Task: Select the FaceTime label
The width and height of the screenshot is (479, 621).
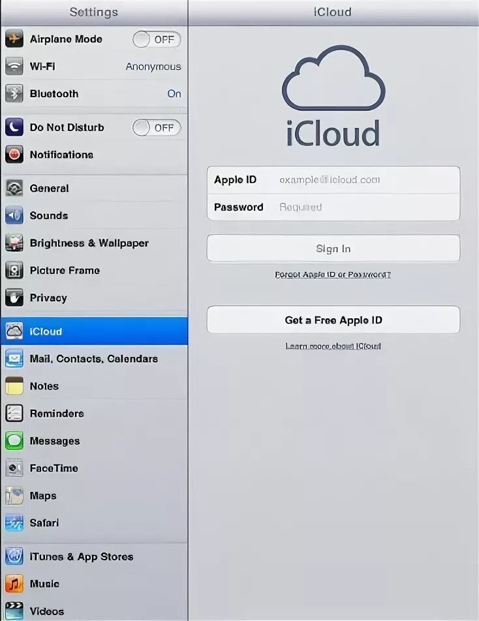Action: click(x=54, y=468)
